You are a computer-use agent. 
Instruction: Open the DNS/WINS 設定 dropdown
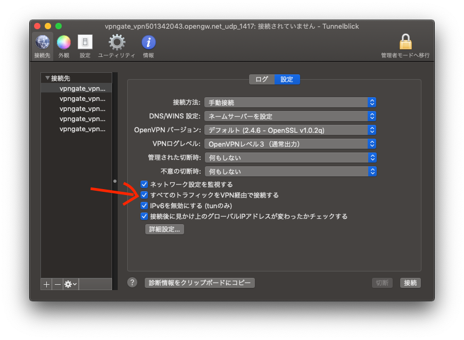[291, 116]
